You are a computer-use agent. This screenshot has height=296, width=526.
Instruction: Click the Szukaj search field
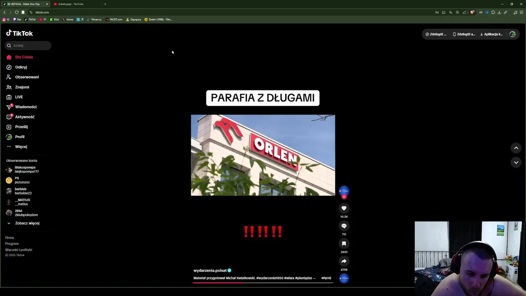pos(28,46)
